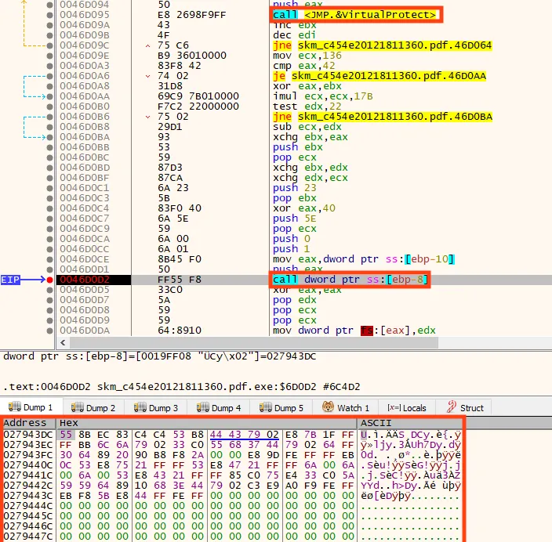Click the Struct tab icon

(452, 407)
